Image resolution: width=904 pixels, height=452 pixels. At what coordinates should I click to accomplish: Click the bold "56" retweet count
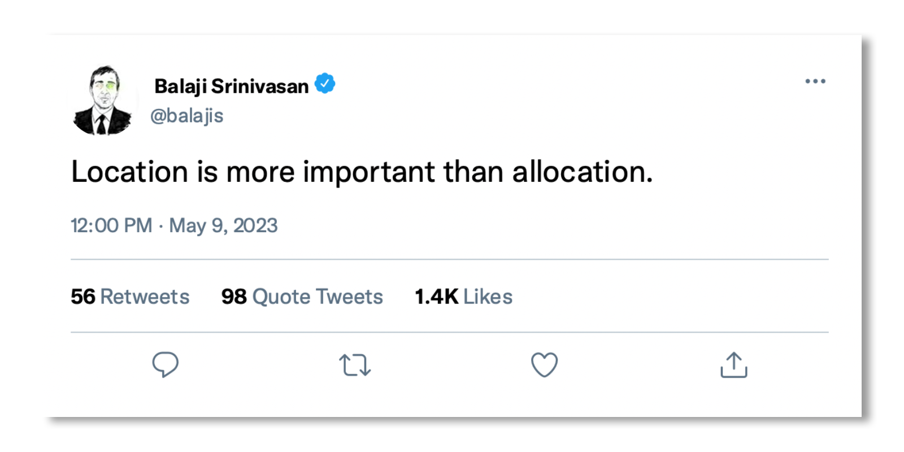[83, 297]
